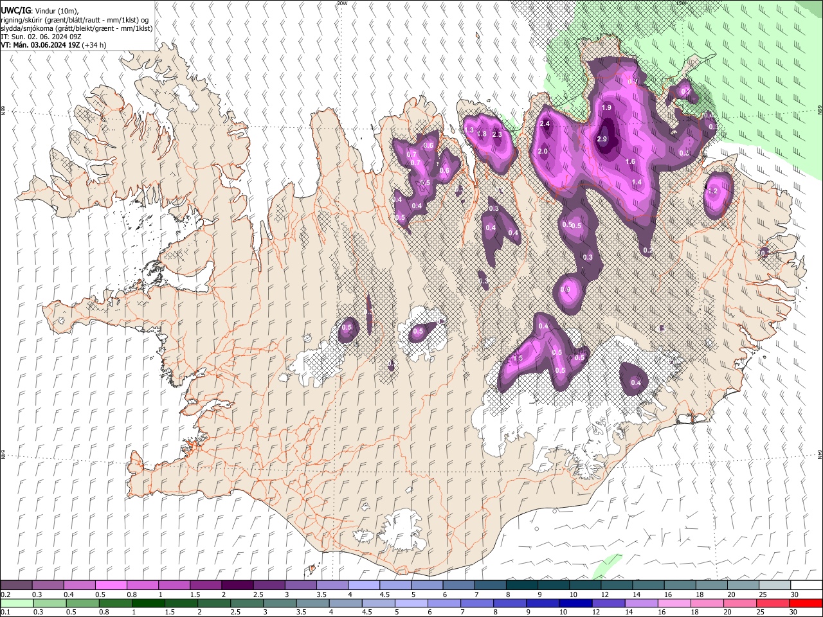This screenshot has height=617, width=823.
Task: Select the light lavender 4 swatch in snow legend
Action: point(363,586)
